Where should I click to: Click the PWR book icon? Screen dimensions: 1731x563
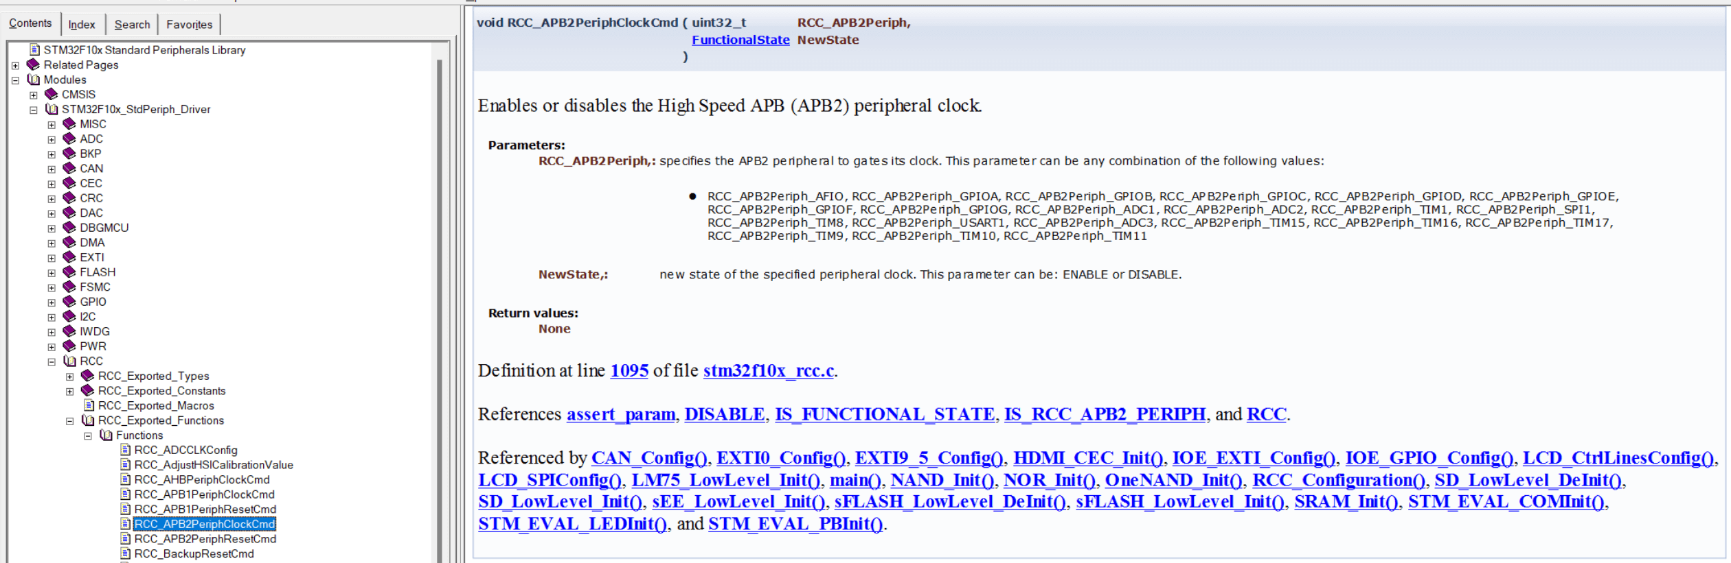69,346
